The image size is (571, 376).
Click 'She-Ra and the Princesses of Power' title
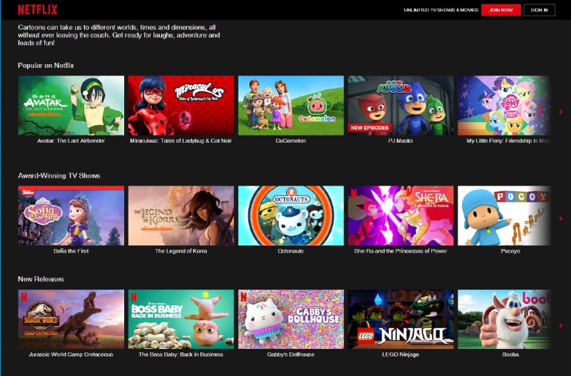pyautogui.click(x=400, y=251)
